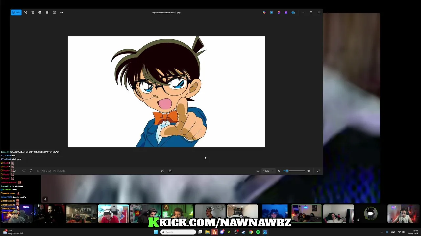Click the 26.5 KB file size text
Screen dimensions: 421x236
61,171
